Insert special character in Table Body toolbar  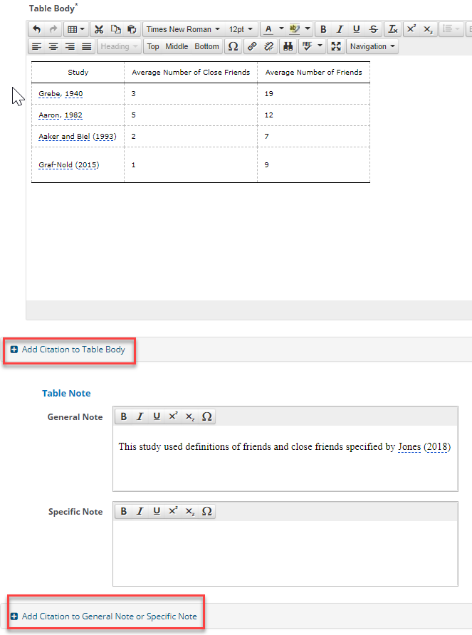[233, 46]
